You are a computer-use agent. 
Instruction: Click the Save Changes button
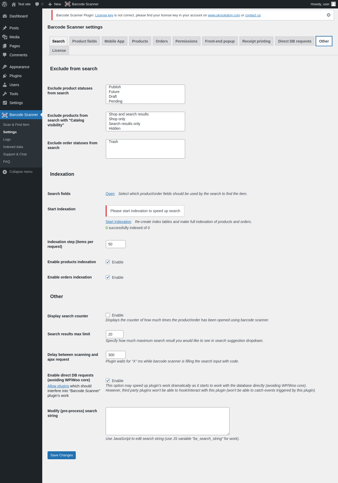[x=62, y=455]
